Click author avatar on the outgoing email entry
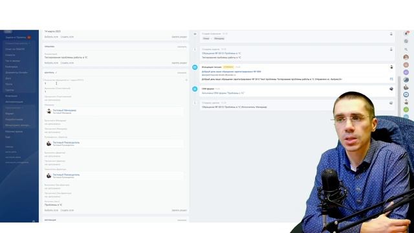Viewport: 414px width, 233px height. pos(391,67)
